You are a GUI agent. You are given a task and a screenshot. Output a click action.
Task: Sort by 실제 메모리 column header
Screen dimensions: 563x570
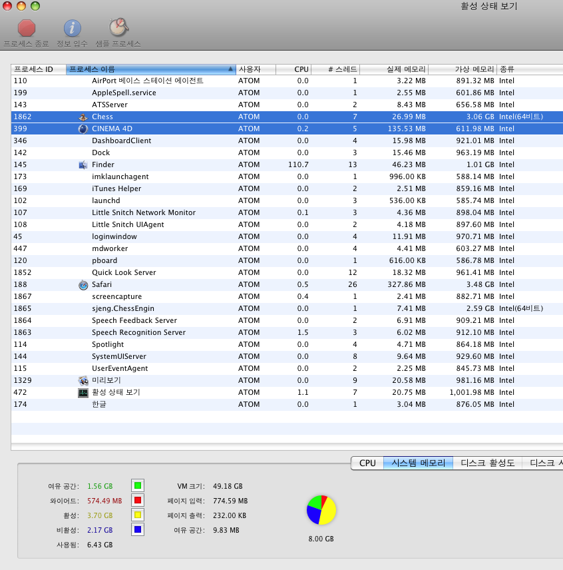[394, 69]
